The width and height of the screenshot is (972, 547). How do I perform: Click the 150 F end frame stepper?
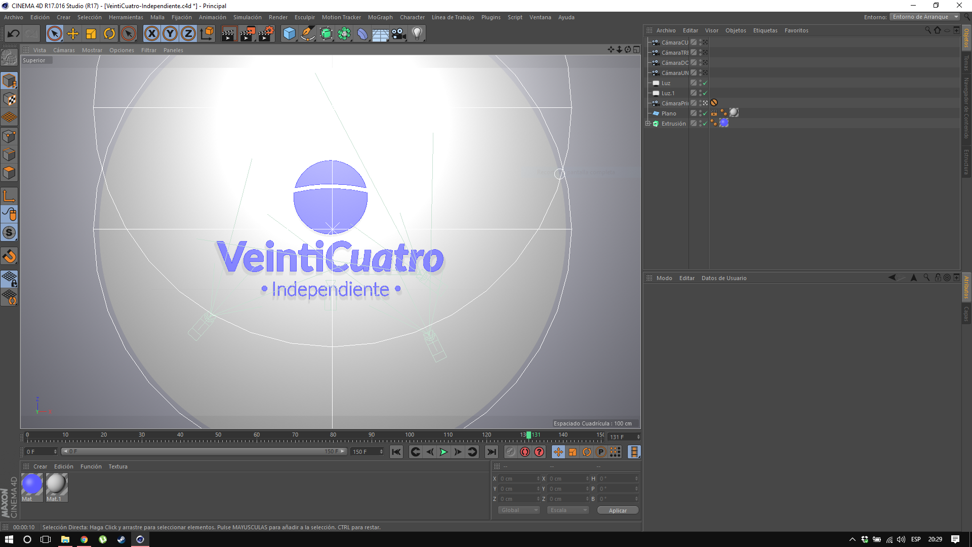(381, 452)
